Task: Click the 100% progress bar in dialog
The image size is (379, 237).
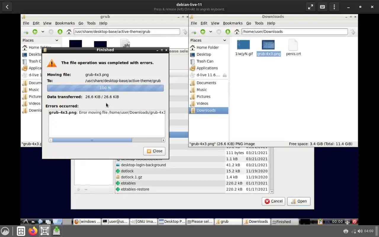Action: (105, 88)
